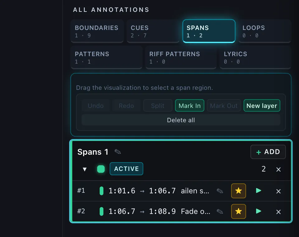Toggle the ACTIVE layer badge
The image size is (299, 237).
tap(126, 169)
